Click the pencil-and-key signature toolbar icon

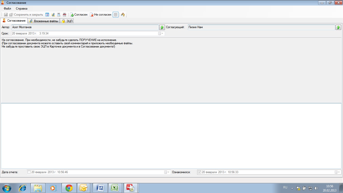(x=123, y=15)
